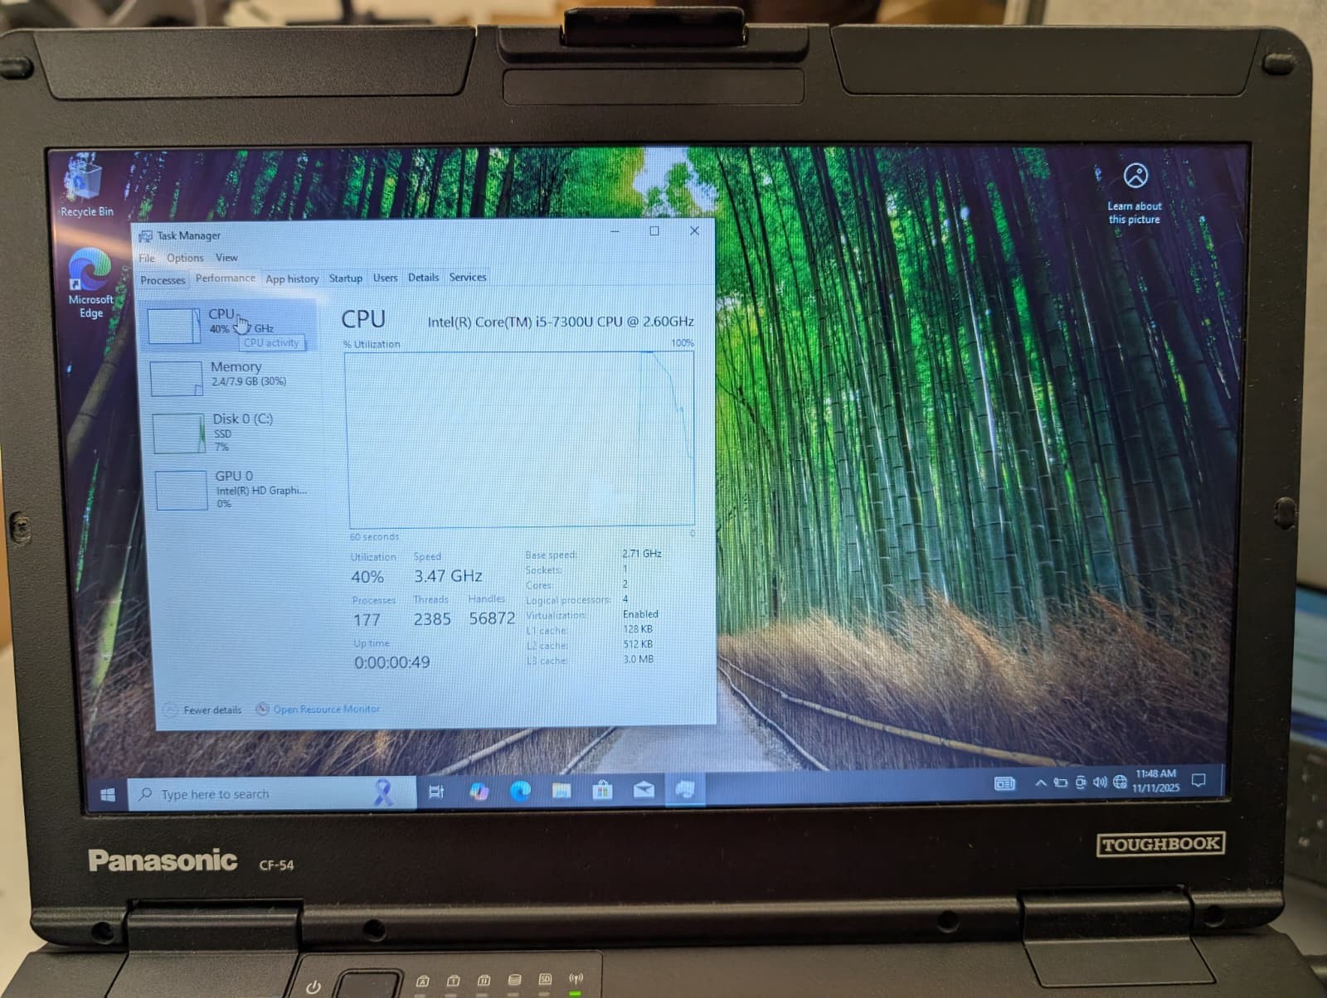This screenshot has width=1327, height=998.
Task: Open the network globe icon in the tray
Action: pyautogui.click(x=1120, y=782)
